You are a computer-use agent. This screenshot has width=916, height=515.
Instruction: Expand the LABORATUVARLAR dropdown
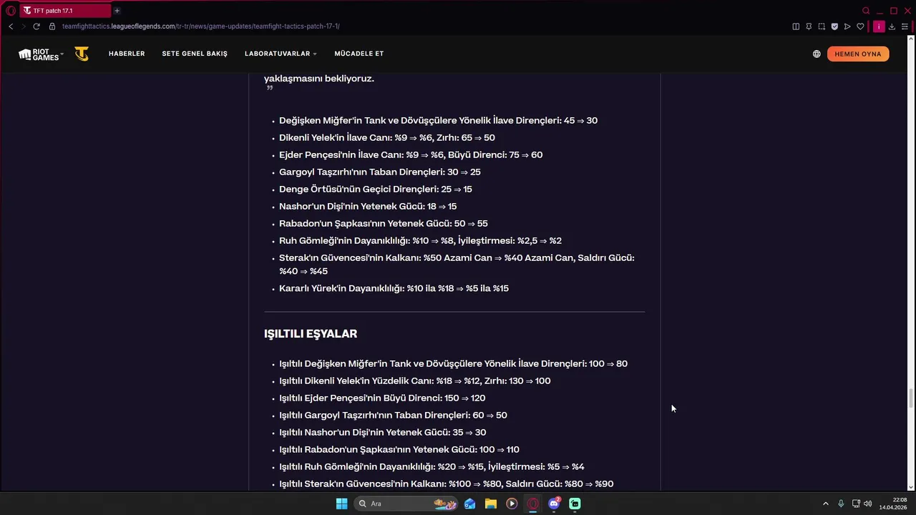coord(281,54)
